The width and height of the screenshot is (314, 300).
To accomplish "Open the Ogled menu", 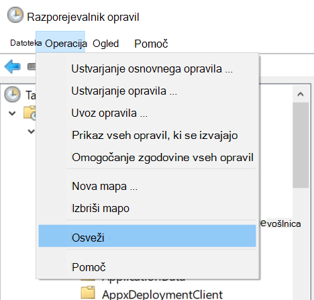I will (105, 44).
